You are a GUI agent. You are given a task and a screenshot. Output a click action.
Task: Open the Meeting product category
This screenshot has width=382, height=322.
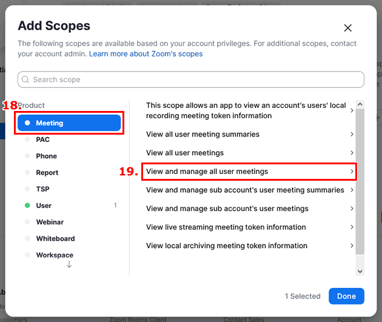[x=69, y=122]
